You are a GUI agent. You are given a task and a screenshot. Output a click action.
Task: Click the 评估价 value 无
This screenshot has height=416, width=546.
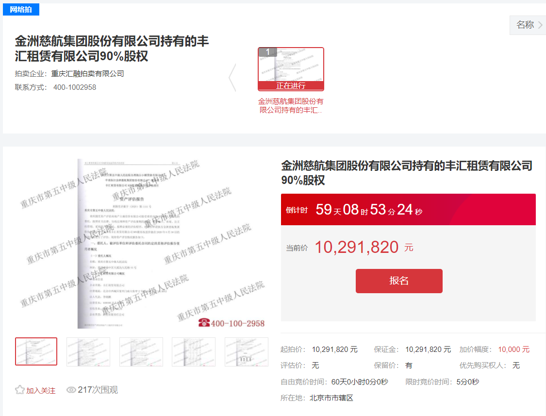click(x=315, y=366)
